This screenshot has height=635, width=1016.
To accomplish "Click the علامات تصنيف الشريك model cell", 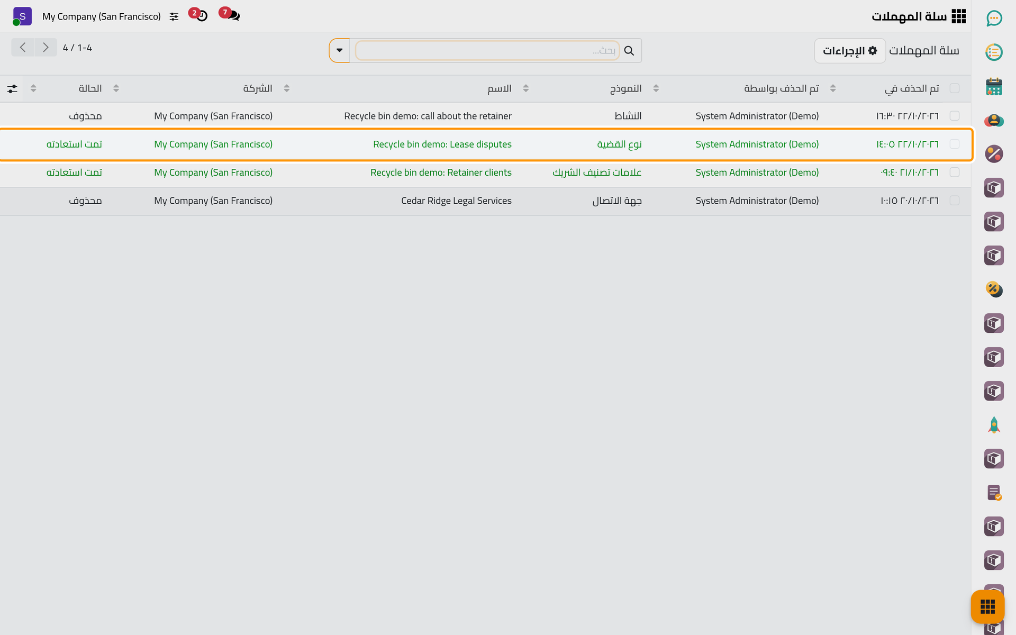I will click(597, 172).
